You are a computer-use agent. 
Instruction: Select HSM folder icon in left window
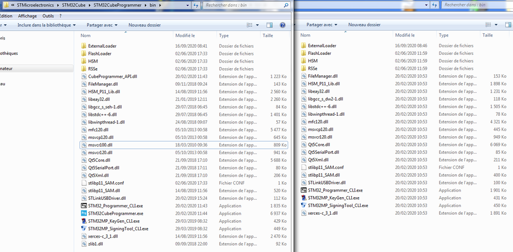(x=83, y=61)
